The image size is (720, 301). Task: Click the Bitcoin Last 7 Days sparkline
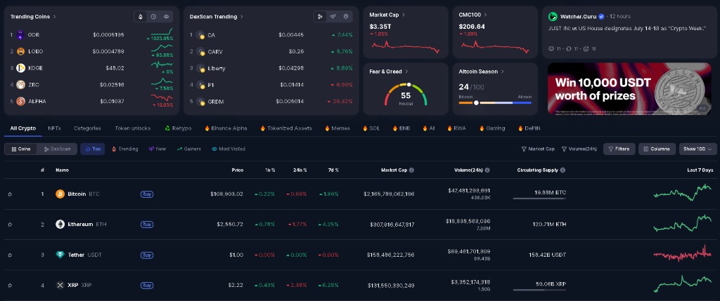click(x=682, y=192)
